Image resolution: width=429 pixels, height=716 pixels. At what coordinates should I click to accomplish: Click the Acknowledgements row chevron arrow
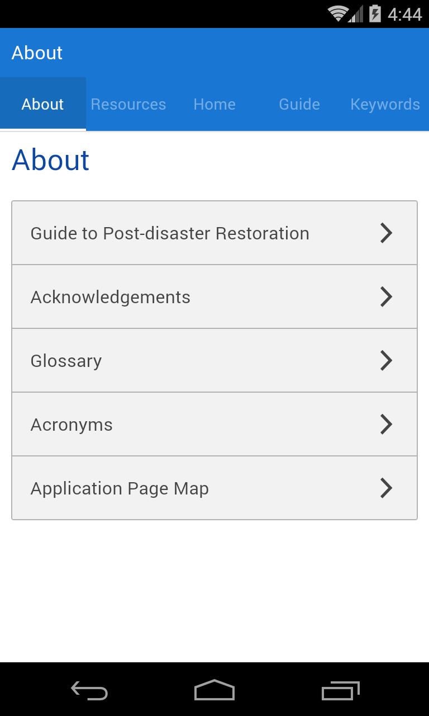pos(386,296)
